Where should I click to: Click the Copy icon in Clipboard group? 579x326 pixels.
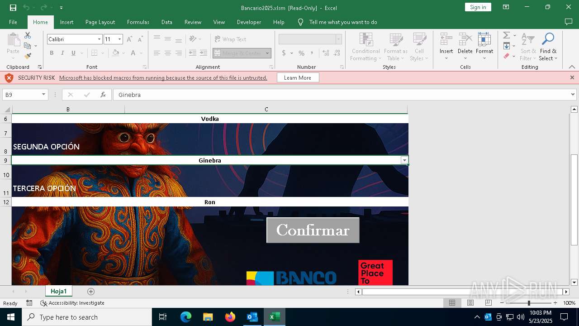pos(28,46)
